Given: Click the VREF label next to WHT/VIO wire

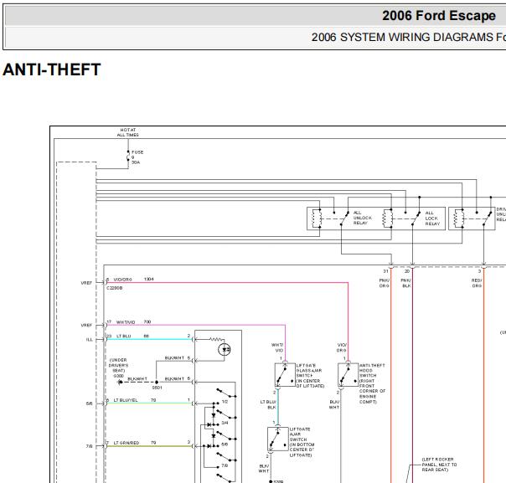Looking at the screenshot, I should [x=86, y=325].
